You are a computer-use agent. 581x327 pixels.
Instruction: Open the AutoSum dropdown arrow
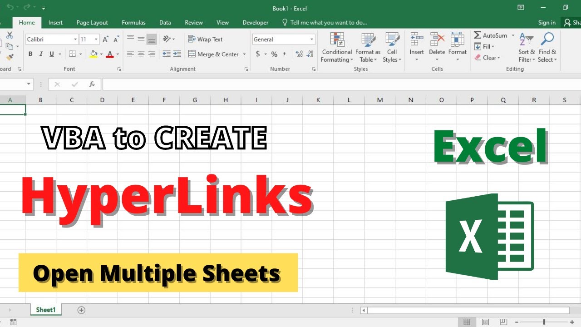coord(513,35)
